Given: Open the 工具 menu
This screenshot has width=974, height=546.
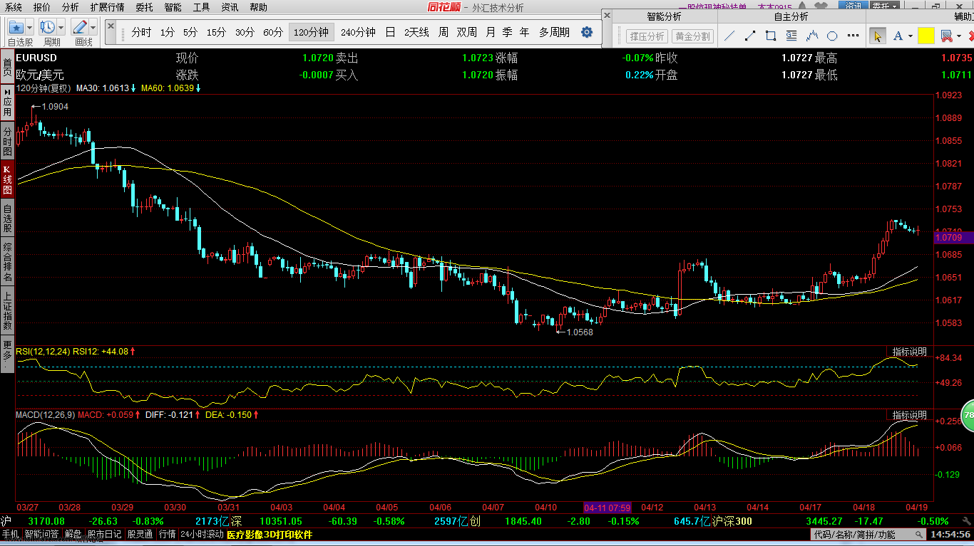Looking at the screenshot, I should (x=201, y=7).
